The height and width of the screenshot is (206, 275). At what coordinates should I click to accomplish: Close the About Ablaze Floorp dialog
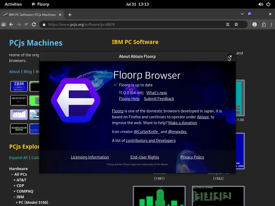coord(231,56)
